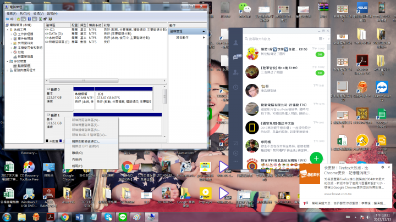The height and width of the screenshot is (222, 396).
Task: Collapse the 磁碟管理 actions section arrow
Action: point(204,31)
